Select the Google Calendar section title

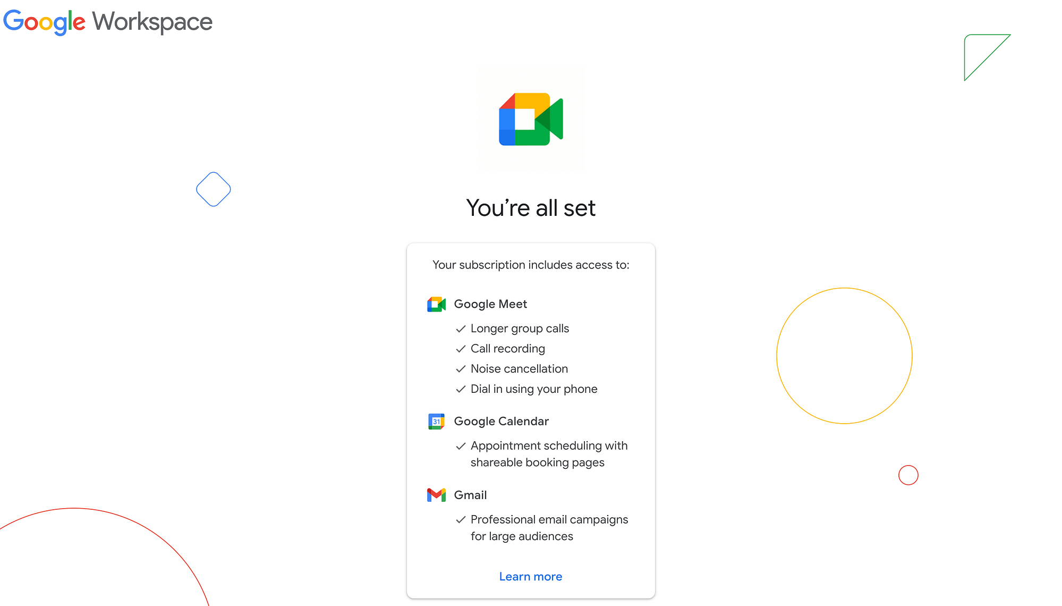coord(501,422)
